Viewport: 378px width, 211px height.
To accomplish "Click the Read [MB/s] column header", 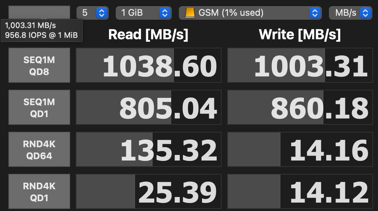I will click(148, 35).
